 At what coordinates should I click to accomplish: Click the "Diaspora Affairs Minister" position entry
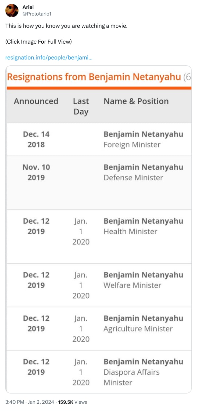132,377
